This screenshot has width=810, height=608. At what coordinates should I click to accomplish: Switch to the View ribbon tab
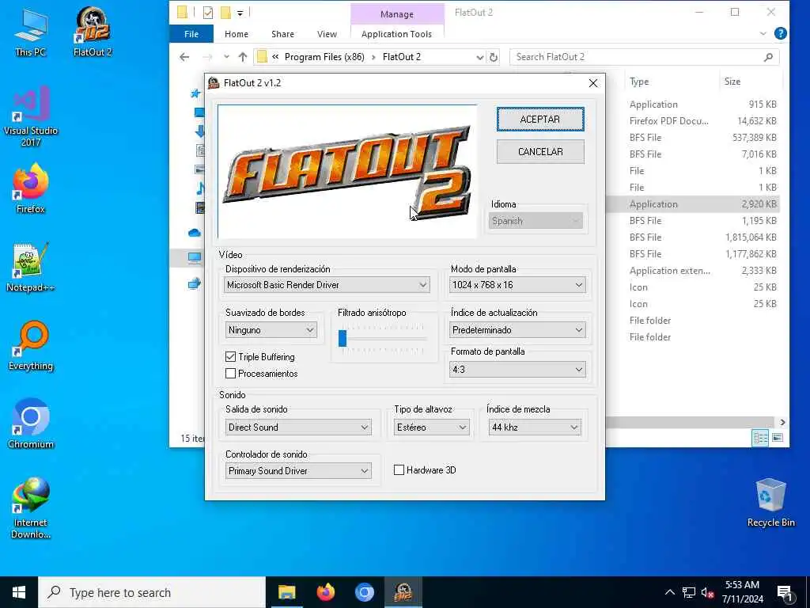[x=327, y=33]
